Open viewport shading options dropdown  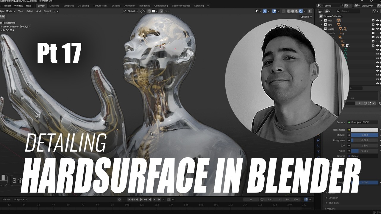(x=305, y=11)
